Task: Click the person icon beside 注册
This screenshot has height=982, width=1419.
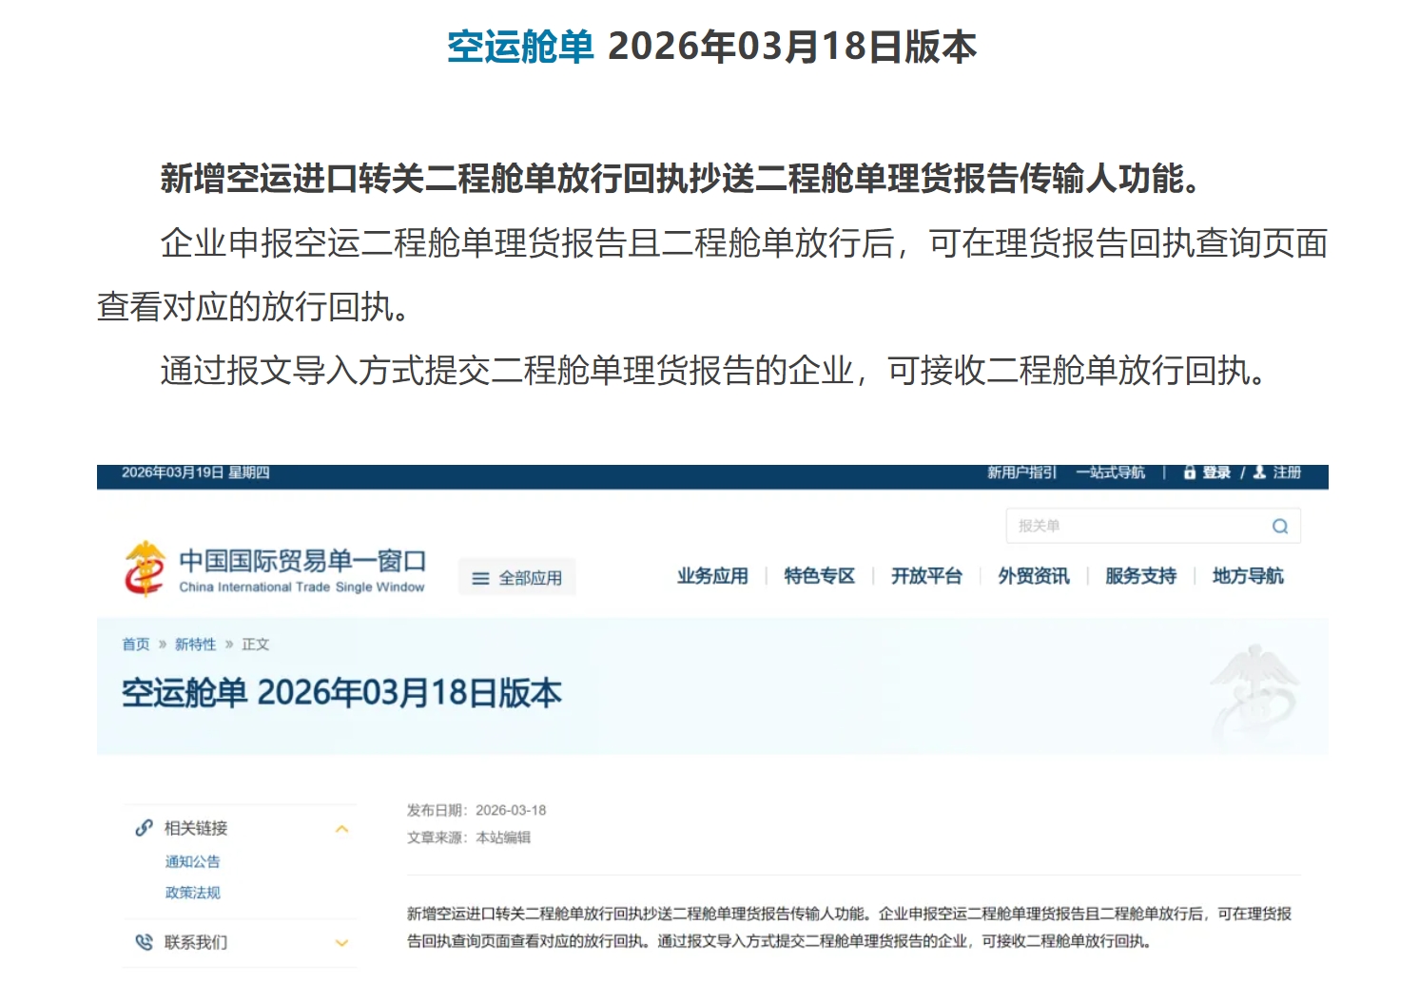Action: pos(1259,472)
